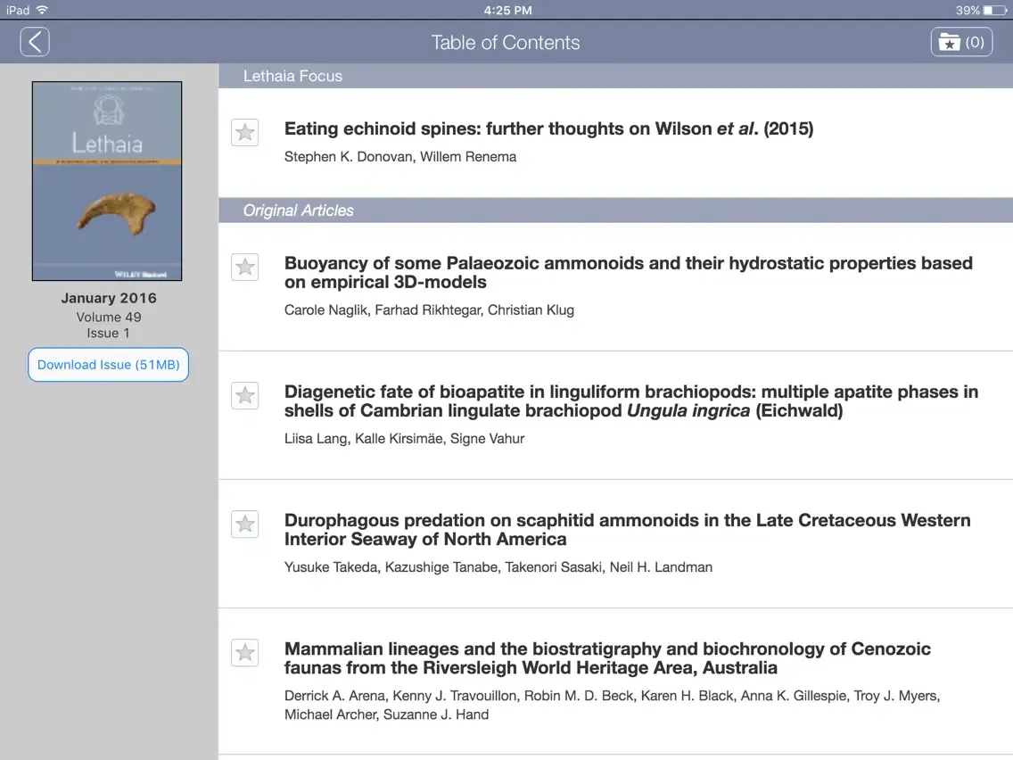The width and height of the screenshot is (1013, 760).
Task: Star the "Eating echinoid spines" article
Action: 244,132
